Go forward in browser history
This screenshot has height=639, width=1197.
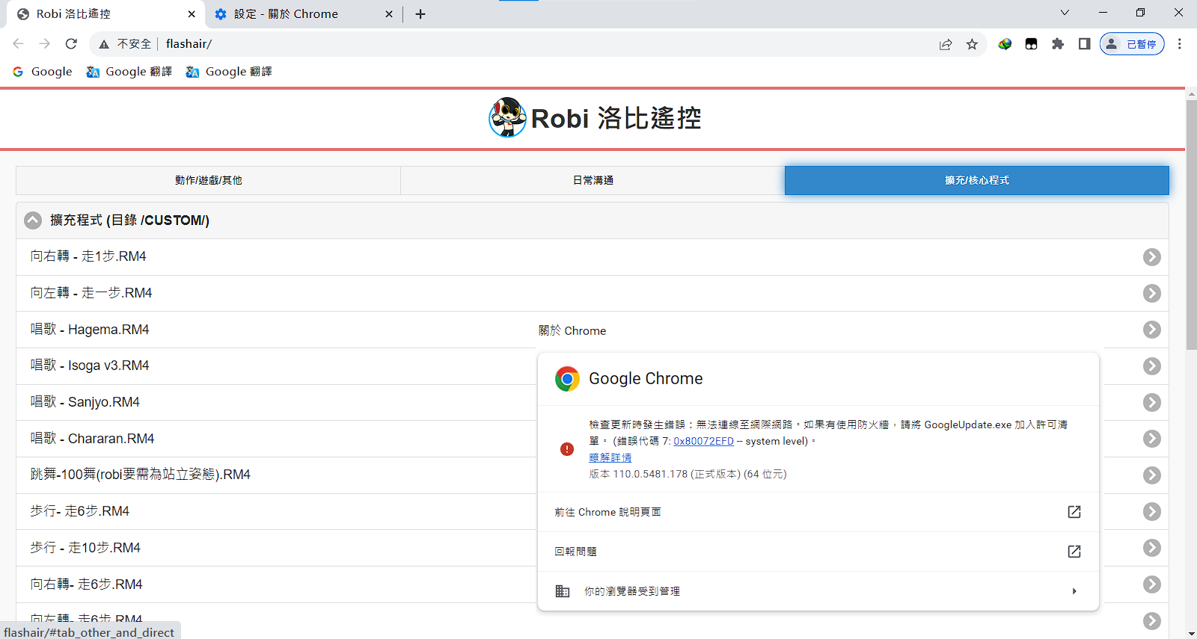[45, 44]
